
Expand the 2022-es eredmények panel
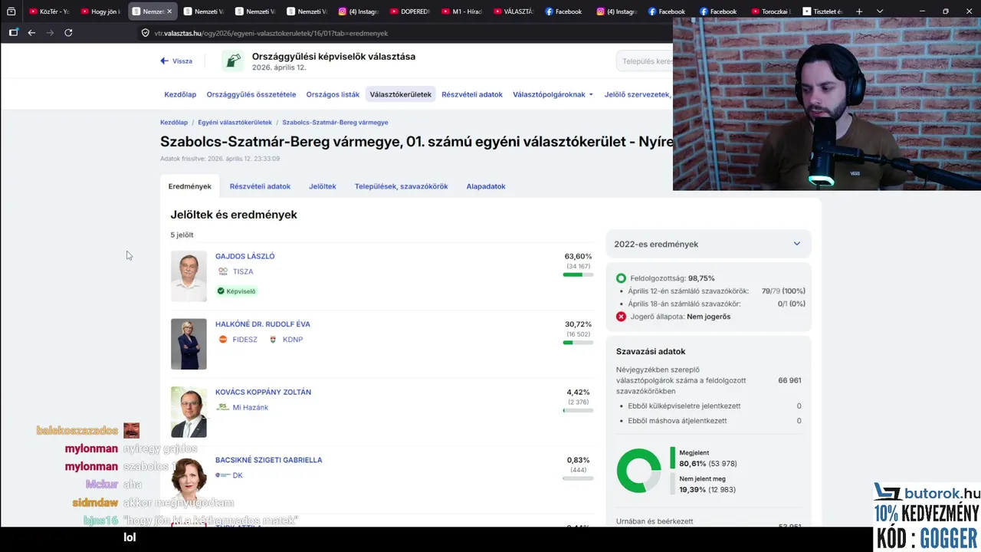(x=708, y=244)
